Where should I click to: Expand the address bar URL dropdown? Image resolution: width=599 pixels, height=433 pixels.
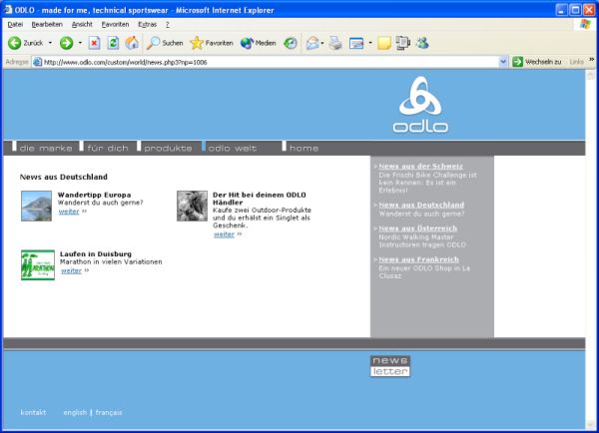tap(504, 62)
